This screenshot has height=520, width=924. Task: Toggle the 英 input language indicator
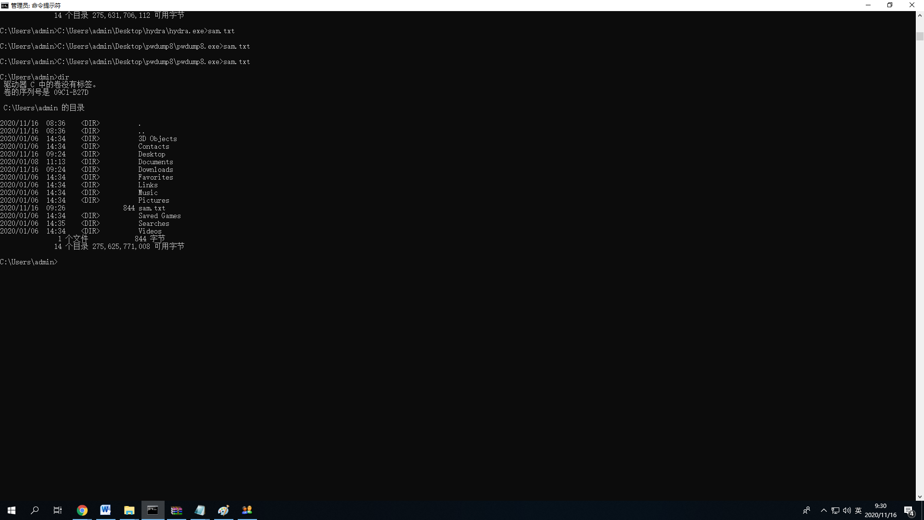tap(859, 510)
